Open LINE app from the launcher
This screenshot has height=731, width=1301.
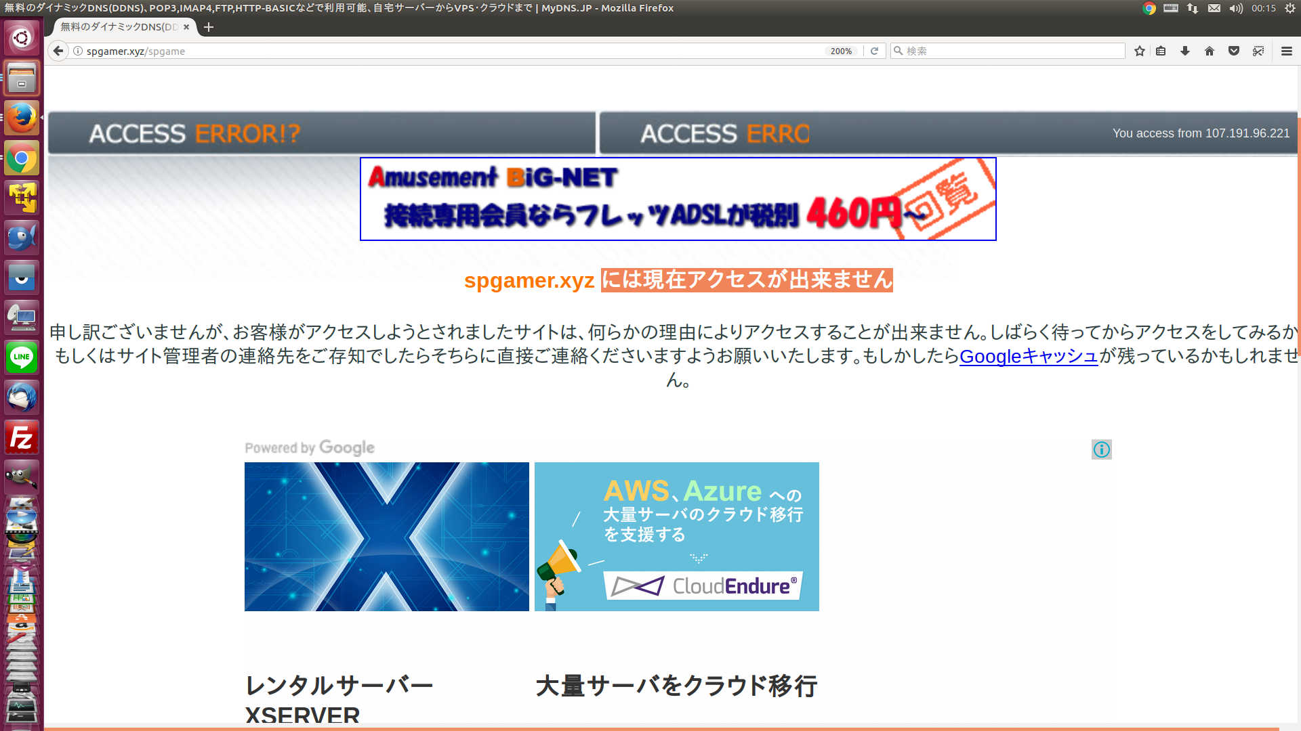[22, 357]
